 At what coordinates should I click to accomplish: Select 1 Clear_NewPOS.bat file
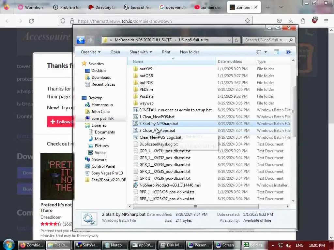tap(157, 117)
